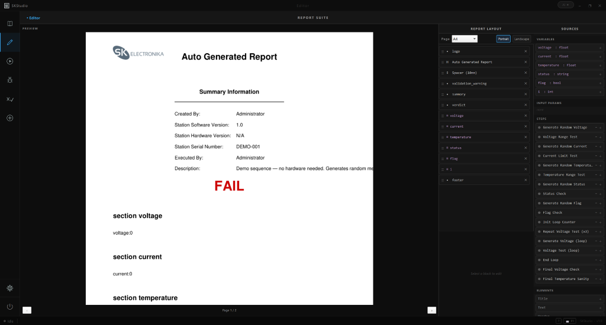Switch to the Editor tab
The height and width of the screenshot is (325, 606).
34,18
